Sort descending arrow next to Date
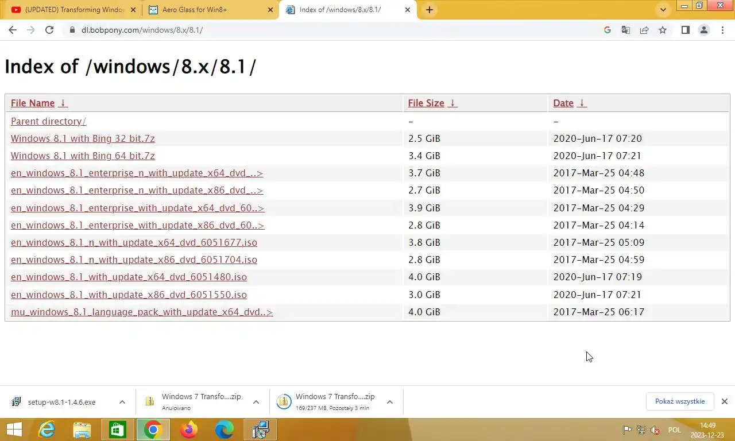735x441 pixels. [582, 103]
